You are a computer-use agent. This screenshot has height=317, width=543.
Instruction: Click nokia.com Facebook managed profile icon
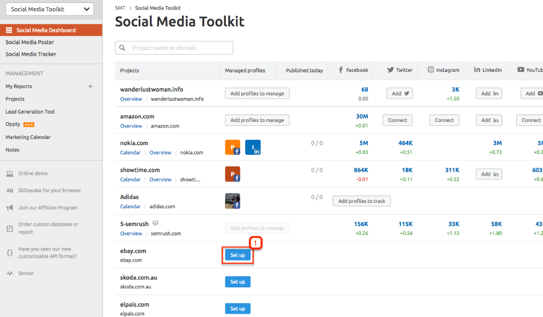pos(233,147)
